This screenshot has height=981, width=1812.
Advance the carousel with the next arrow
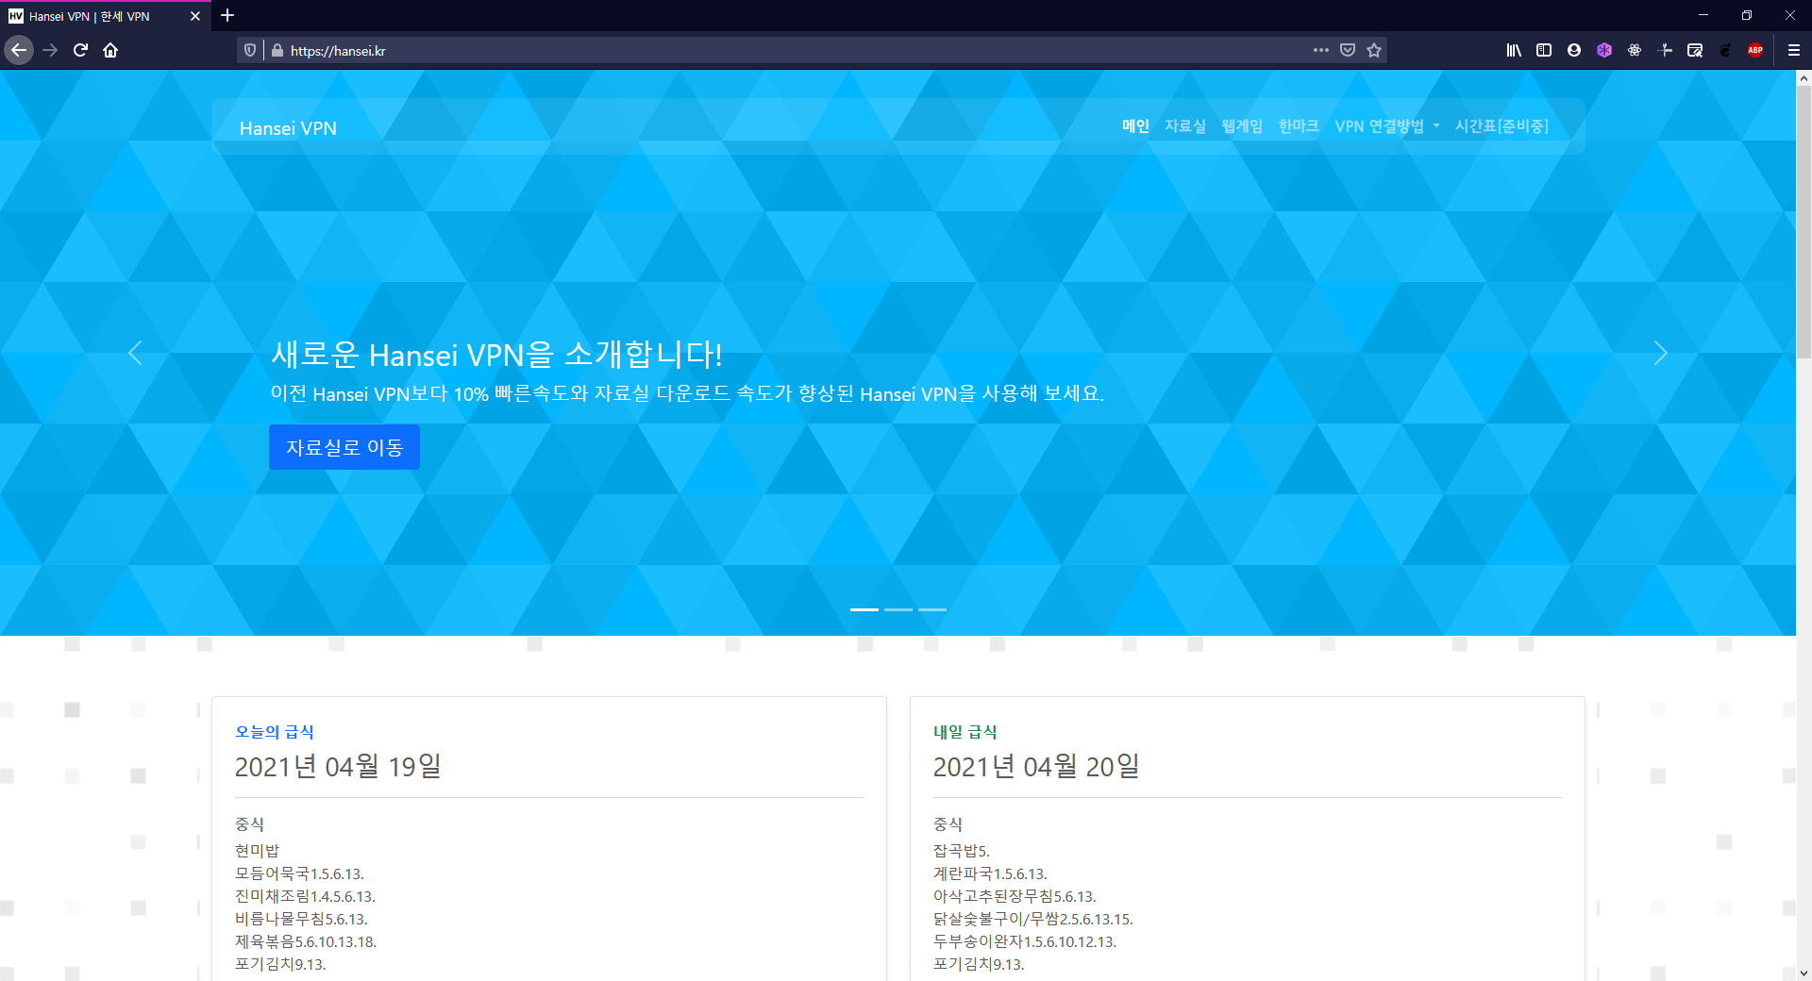pyautogui.click(x=1660, y=354)
